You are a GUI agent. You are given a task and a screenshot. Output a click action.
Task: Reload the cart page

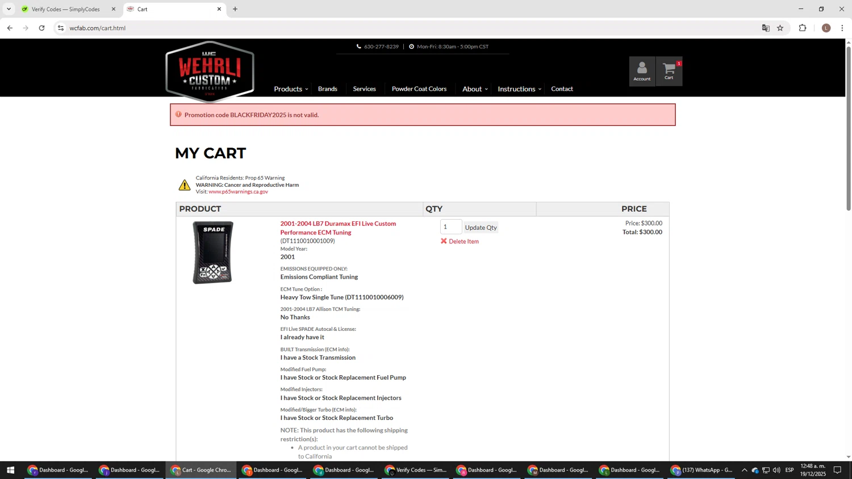41,28
